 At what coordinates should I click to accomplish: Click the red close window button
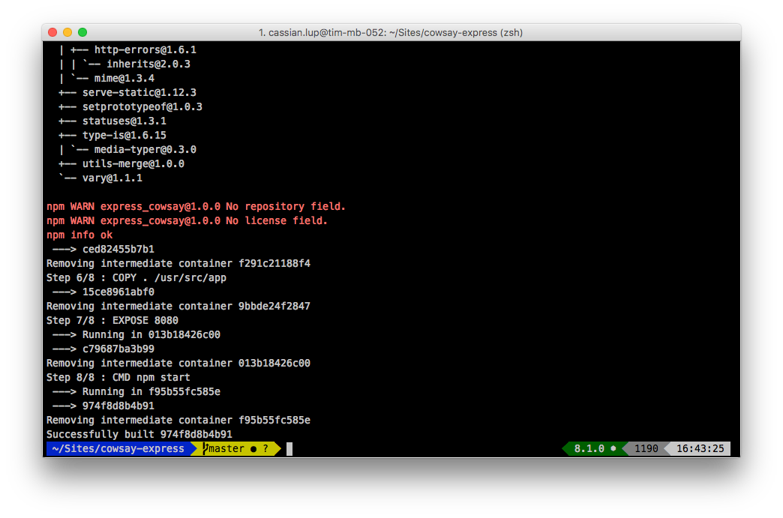52,32
